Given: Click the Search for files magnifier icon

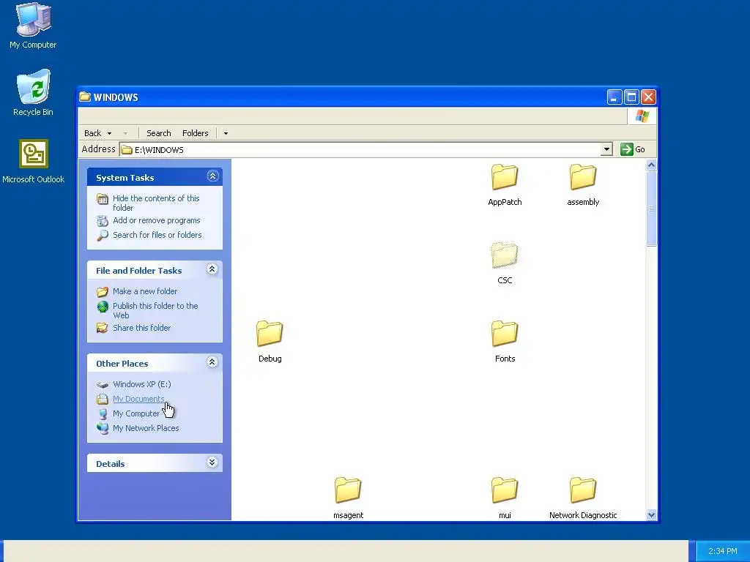Looking at the screenshot, I should [x=103, y=235].
